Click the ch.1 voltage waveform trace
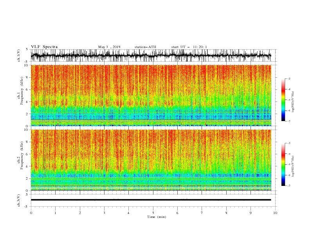The height and width of the screenshot is (239, 310). (151, 55)
